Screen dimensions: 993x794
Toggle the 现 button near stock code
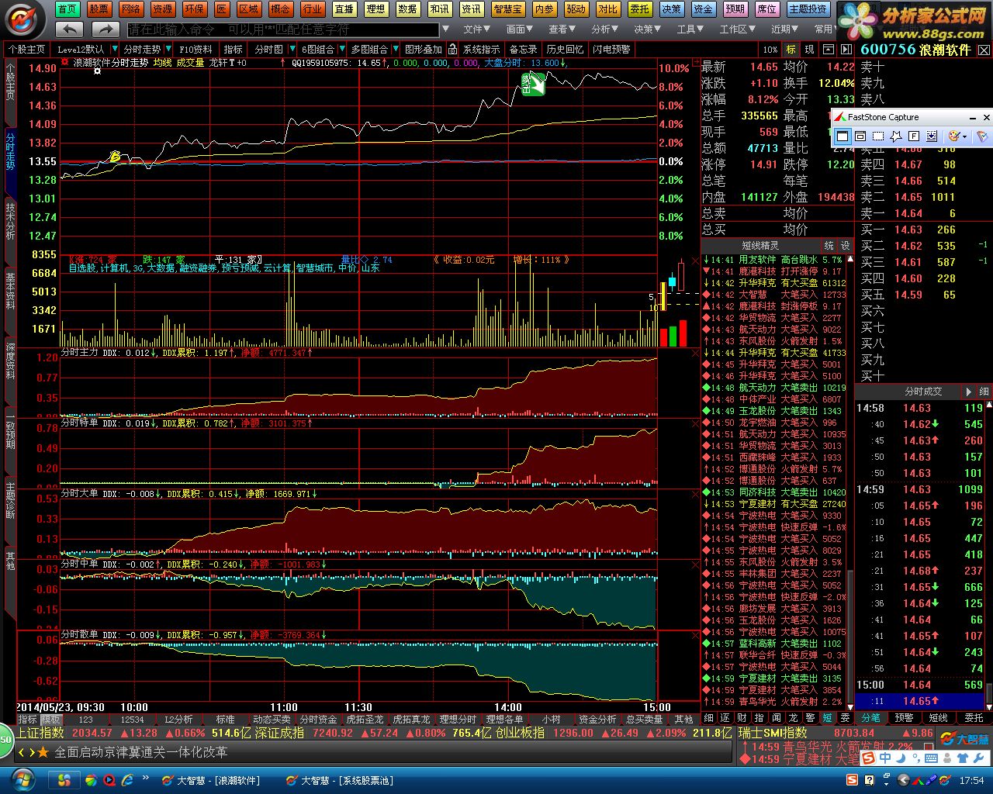click(809, 50)
